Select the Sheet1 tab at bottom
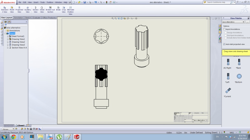 [x=20, y=125]
